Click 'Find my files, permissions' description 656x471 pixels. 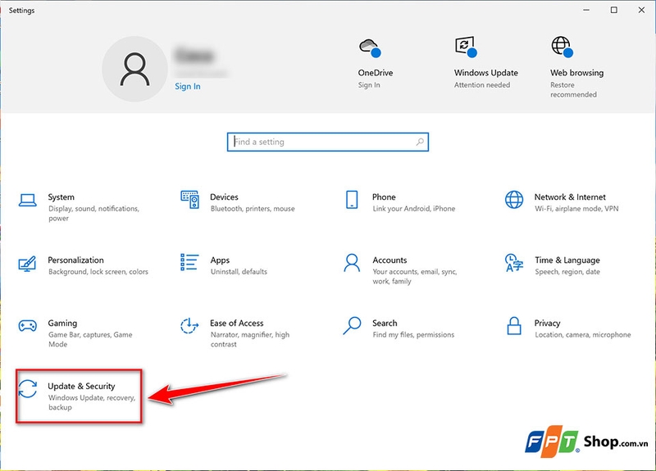[x=413, y=335]
